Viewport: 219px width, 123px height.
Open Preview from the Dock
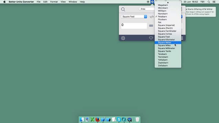[x=87, y=119]
